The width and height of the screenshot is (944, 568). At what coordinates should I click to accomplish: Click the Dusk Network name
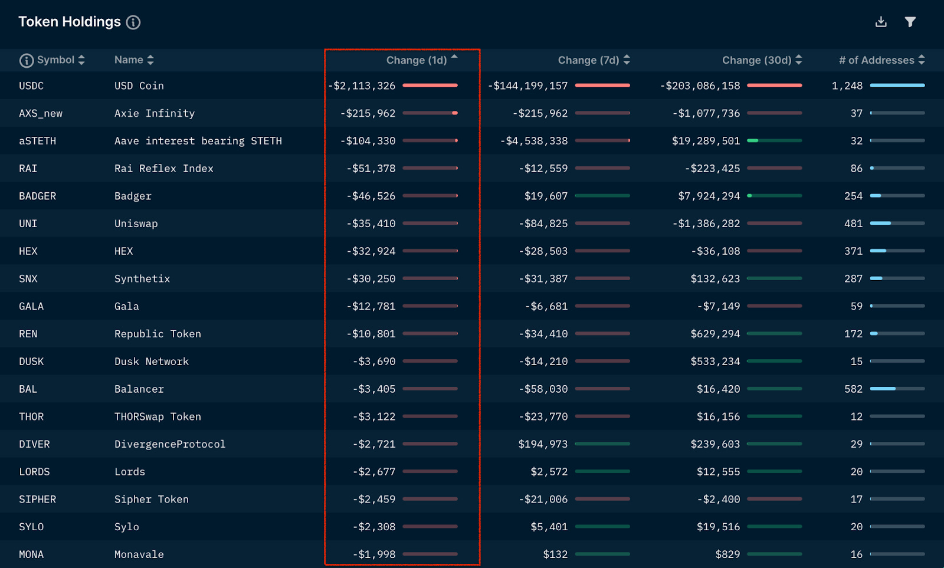coord(152,362)
